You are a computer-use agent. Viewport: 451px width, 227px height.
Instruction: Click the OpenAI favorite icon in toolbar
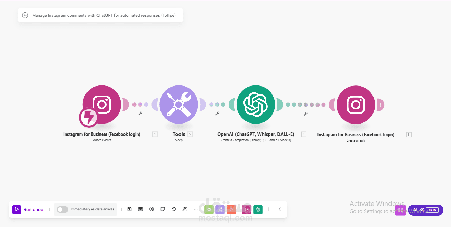258,209
